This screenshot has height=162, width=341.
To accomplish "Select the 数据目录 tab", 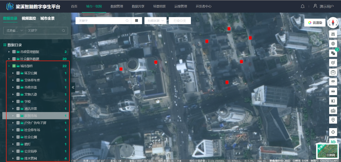I will pyautogui.click(x=10, y=19).
